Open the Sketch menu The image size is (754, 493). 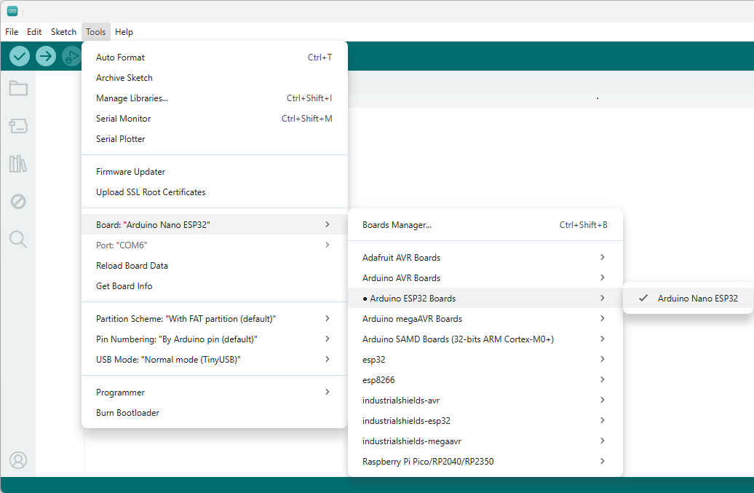tap(63, 32)
